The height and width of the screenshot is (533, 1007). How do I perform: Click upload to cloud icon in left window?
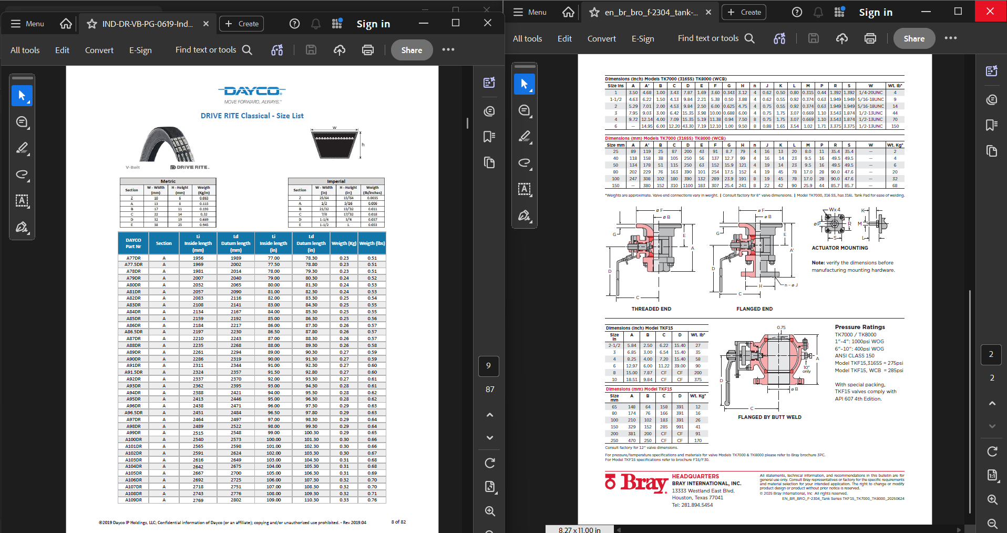coord(340,50)
